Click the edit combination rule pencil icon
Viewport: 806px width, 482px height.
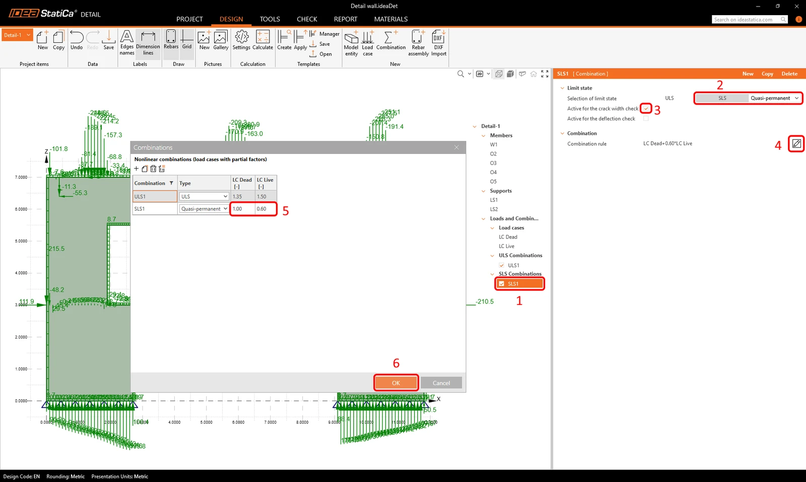pos(796,143)
